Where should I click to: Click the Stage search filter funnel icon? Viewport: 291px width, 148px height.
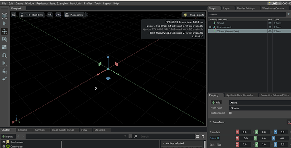tap(288, 14)
